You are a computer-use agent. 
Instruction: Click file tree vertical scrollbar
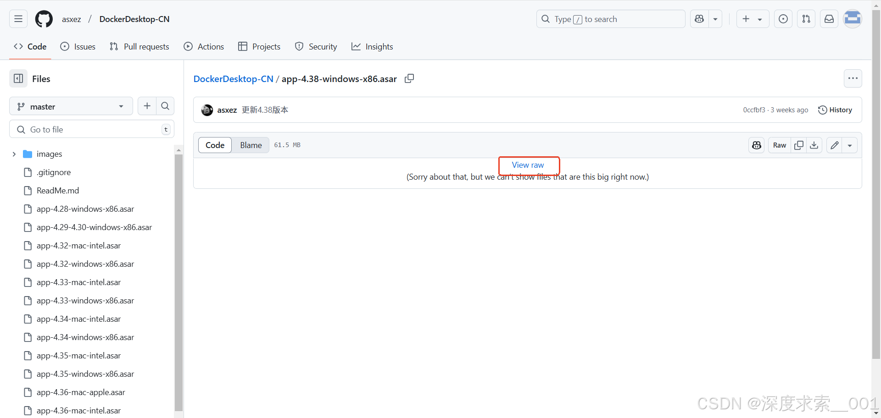coord(178,282)
